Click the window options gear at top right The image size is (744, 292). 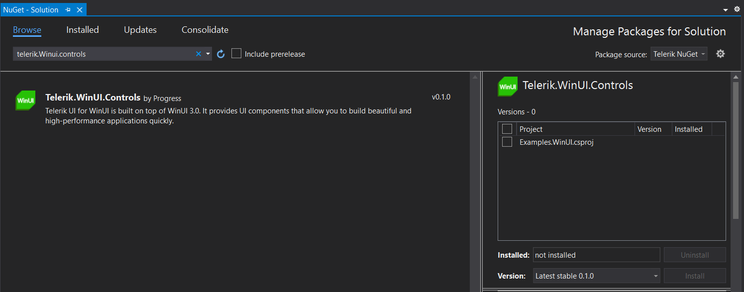[737, 8]
